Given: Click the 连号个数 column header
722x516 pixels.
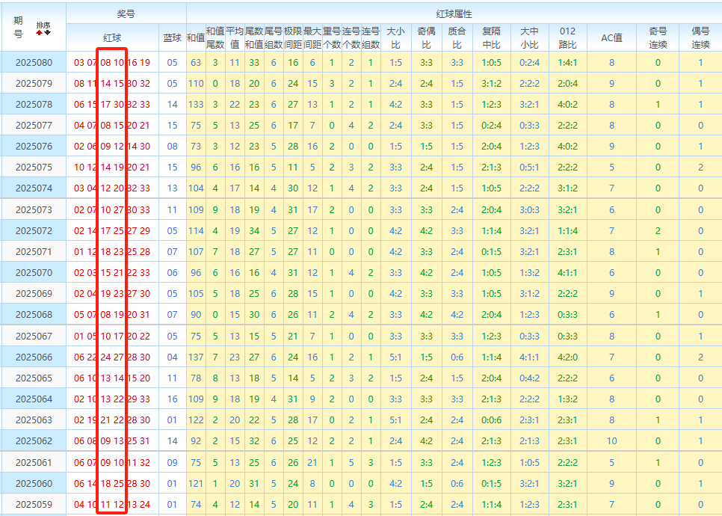Looking at the screenshot, I should (351, 38).
